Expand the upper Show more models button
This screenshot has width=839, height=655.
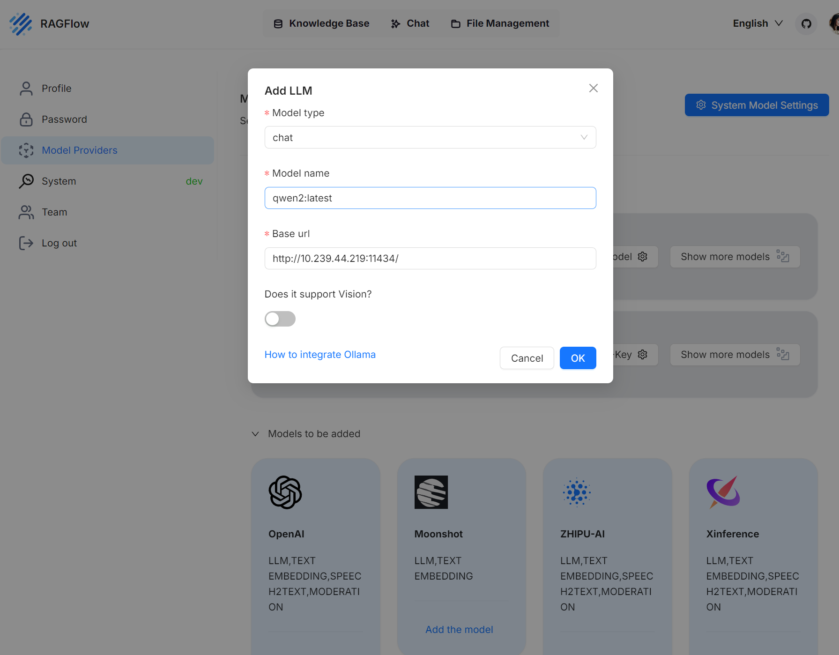(735, 257)
